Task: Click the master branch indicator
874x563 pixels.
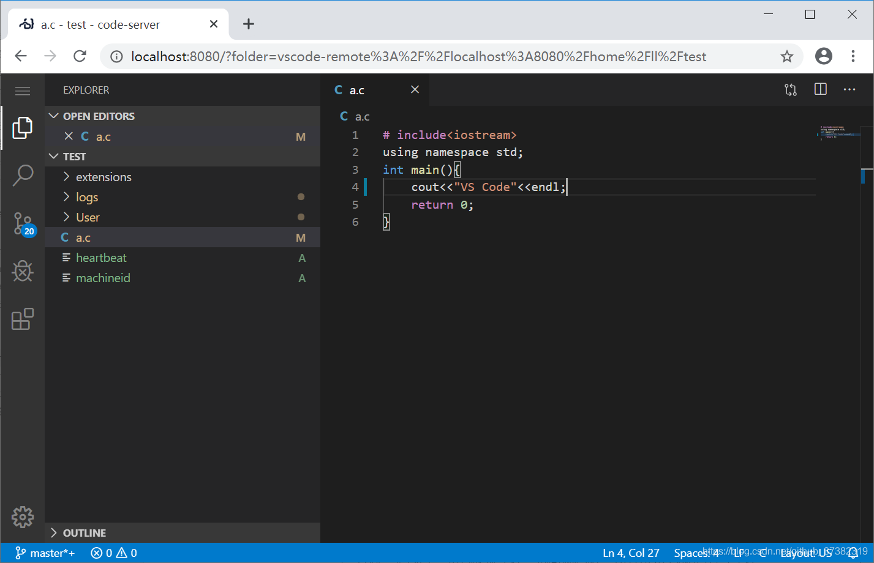Action: (45, 553)
